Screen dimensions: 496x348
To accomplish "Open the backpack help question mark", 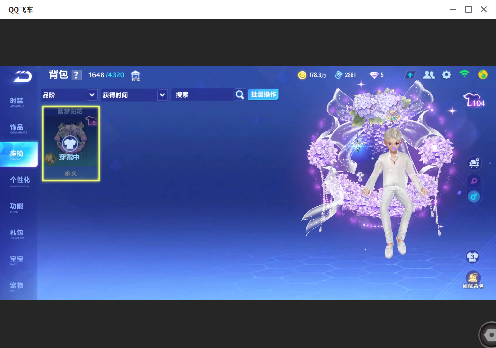I will click(76, 75).
